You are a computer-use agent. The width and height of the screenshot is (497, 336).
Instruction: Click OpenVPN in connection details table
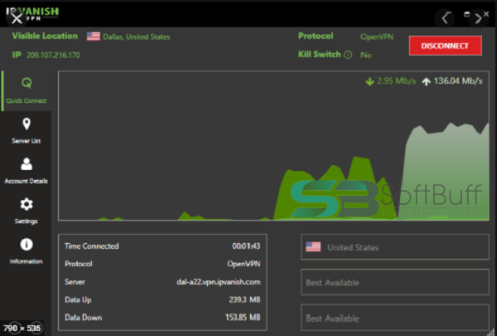click(x=244, y=264)
